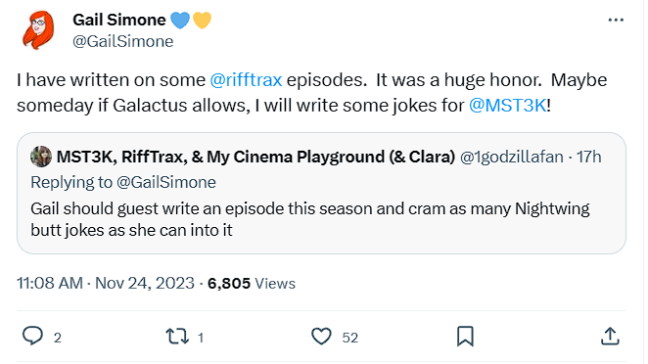The width and height of the screenshot is (648, 364).
Task: Click the 11:08 AM Nov 24, 2023 timestamp
Action: pyautogui.click(x=106, y=283)
